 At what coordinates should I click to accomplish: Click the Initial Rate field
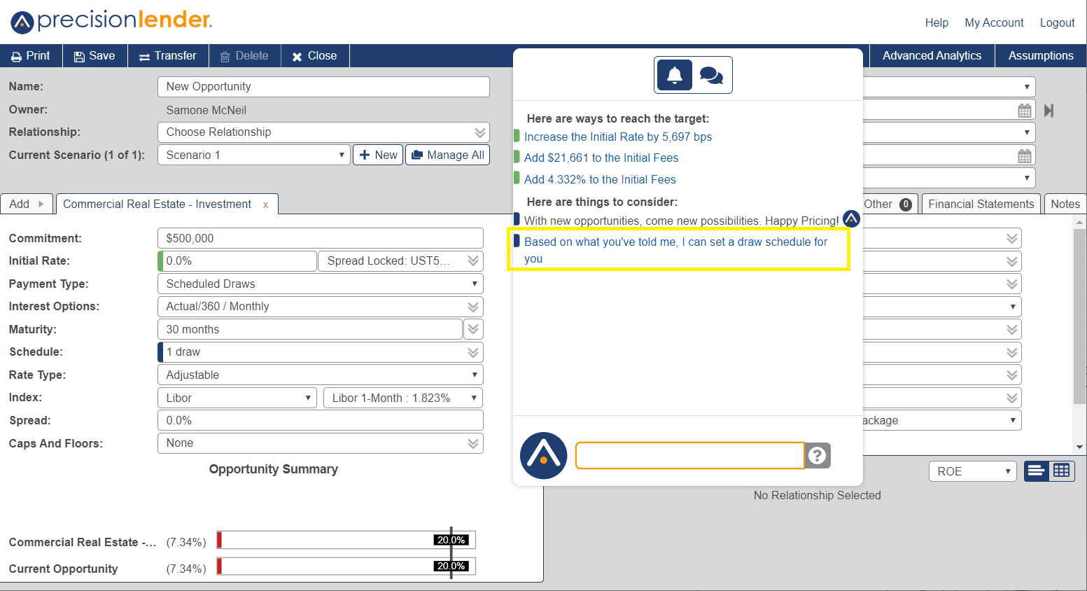point(238,261)
